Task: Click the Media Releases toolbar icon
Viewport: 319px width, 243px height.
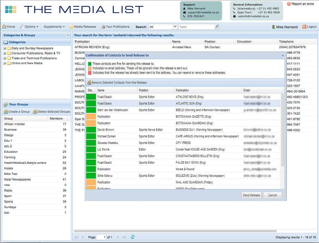Action: [72, 27]
